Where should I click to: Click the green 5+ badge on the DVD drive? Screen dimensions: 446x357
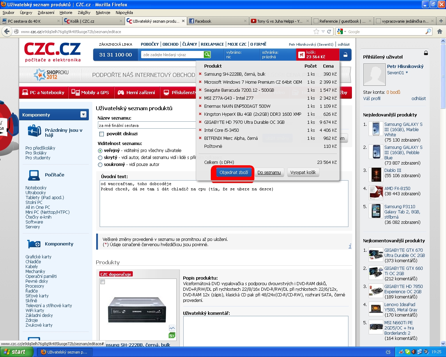[x=172, y=335]
